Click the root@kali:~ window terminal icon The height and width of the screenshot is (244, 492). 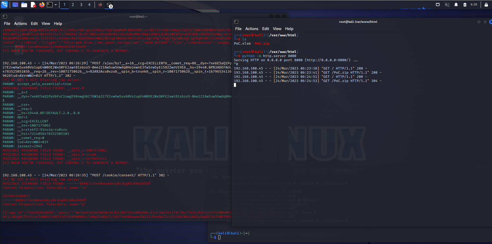click(x=5, y=17)
